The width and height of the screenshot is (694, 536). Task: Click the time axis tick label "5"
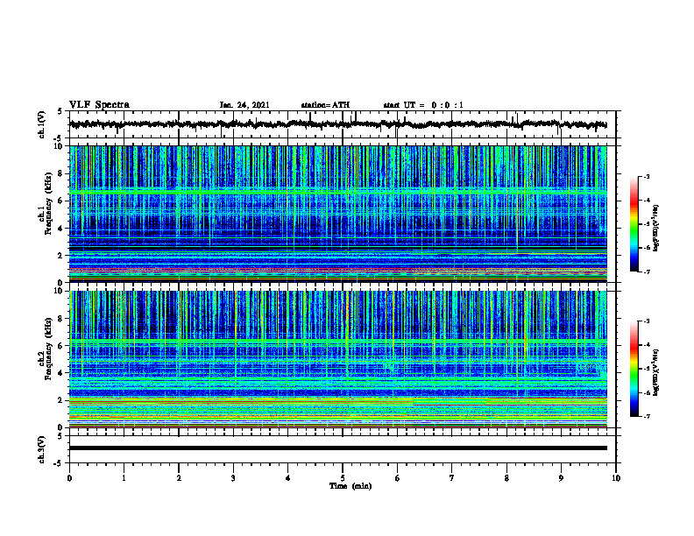[343, 478]
